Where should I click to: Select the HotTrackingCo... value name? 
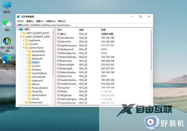(69, 99)
